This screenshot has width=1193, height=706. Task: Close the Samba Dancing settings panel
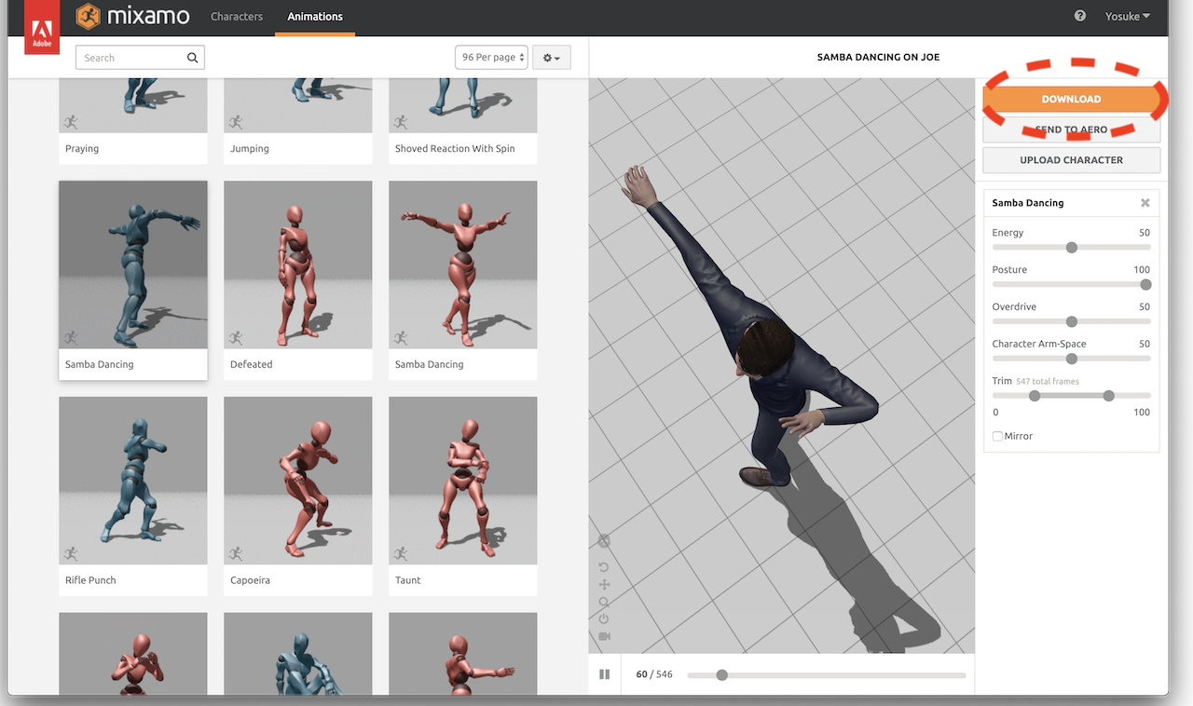(x=1145, y=203)
